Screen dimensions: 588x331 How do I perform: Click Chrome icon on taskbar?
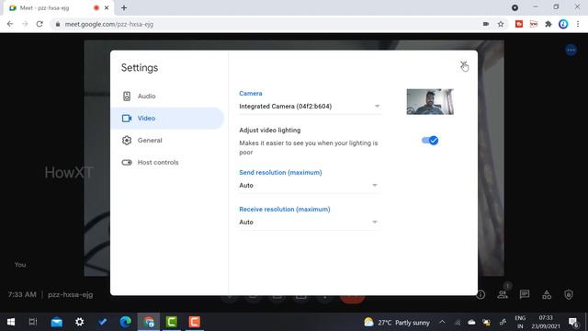(149, 322)
